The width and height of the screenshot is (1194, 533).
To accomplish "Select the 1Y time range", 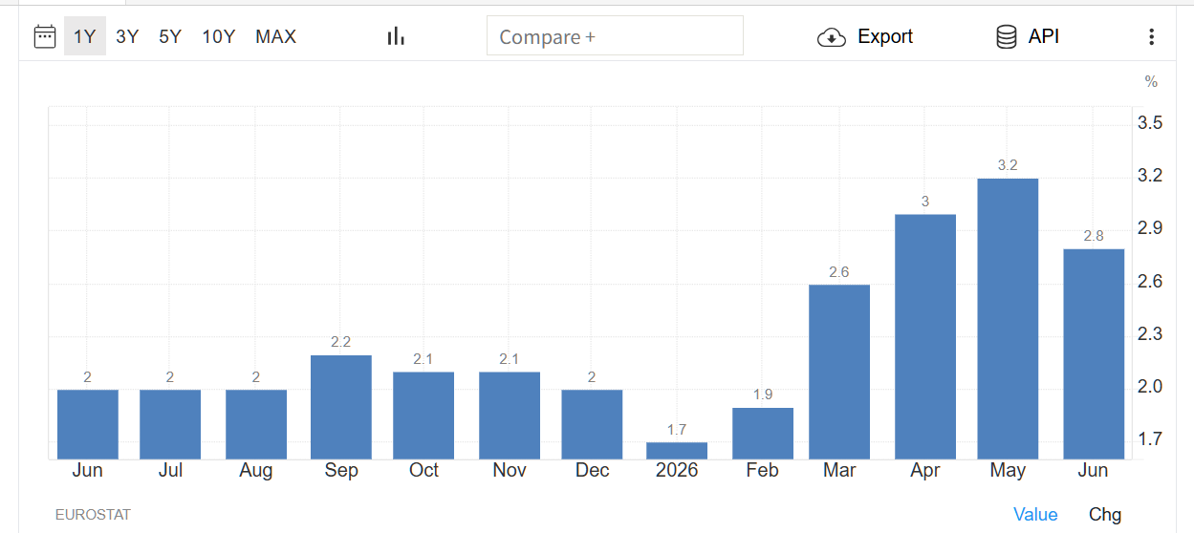I will coord(85,36).
